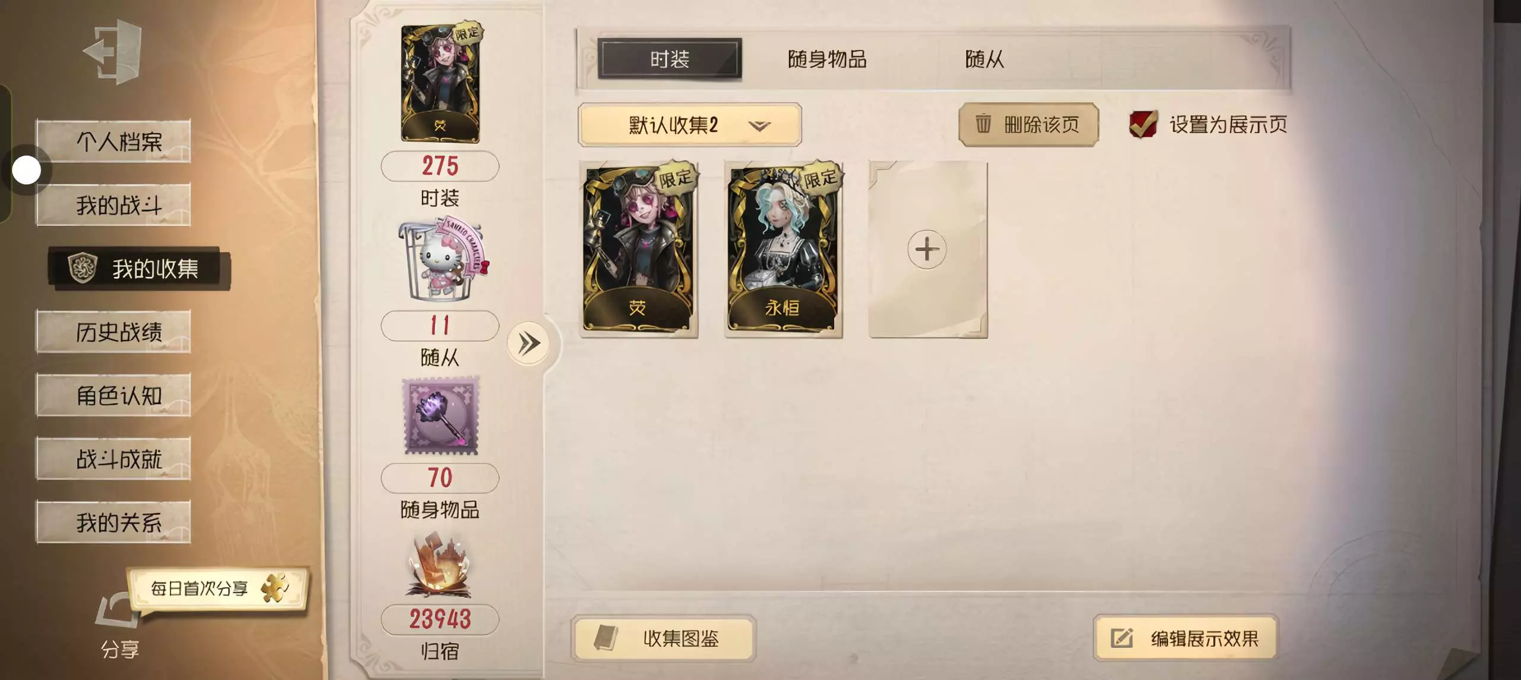1521x680 pixels.
Task: Open the 收集图鉴 button
Action: point(664,638)
